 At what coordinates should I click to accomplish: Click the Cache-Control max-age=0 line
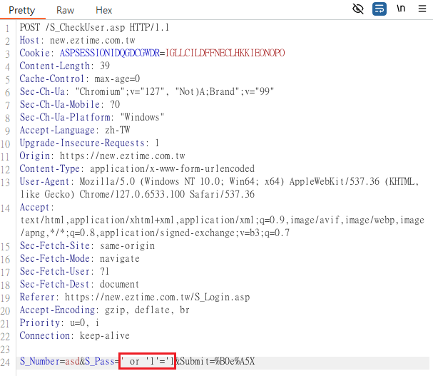tap(79, 78)
